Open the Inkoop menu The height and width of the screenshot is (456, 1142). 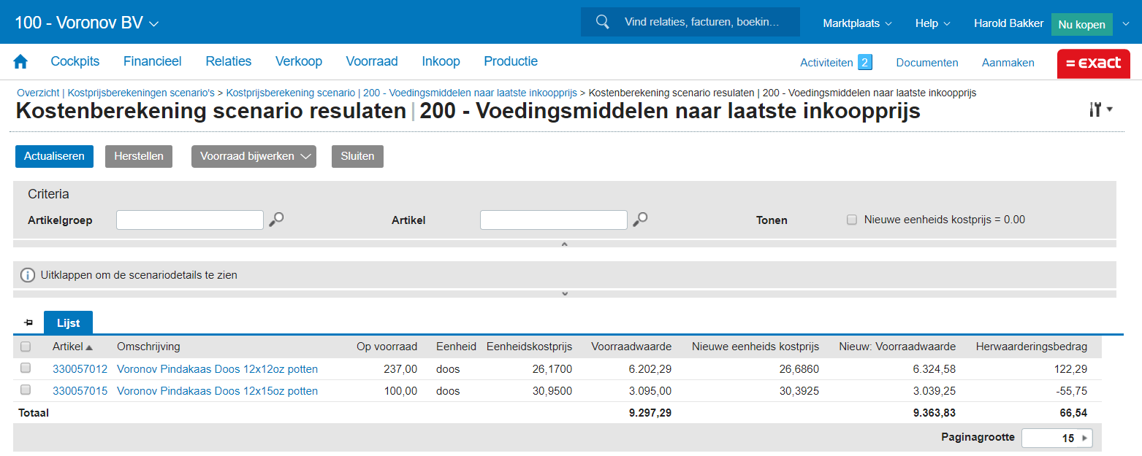coord(441,61)
